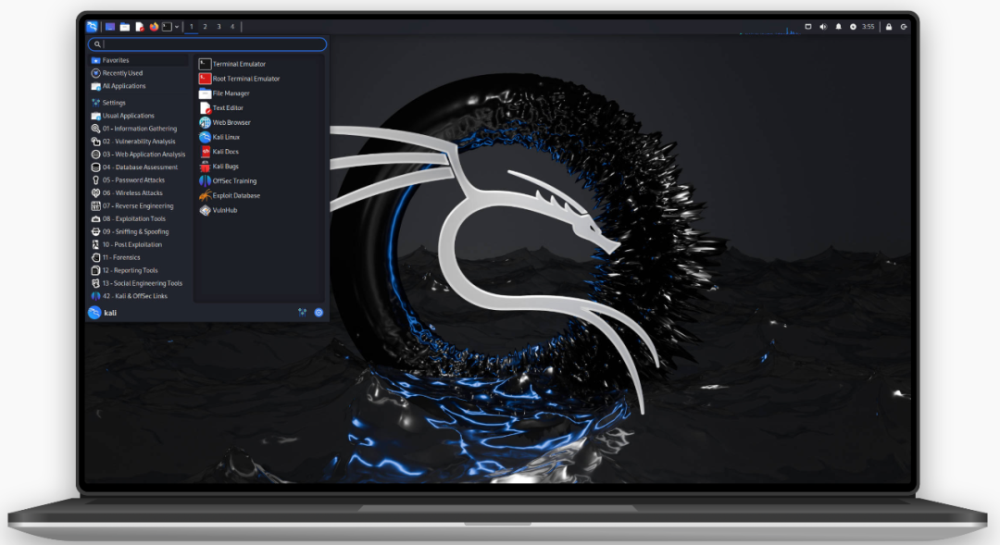Open 10 - Post Exploitation category

coord(139,244)
